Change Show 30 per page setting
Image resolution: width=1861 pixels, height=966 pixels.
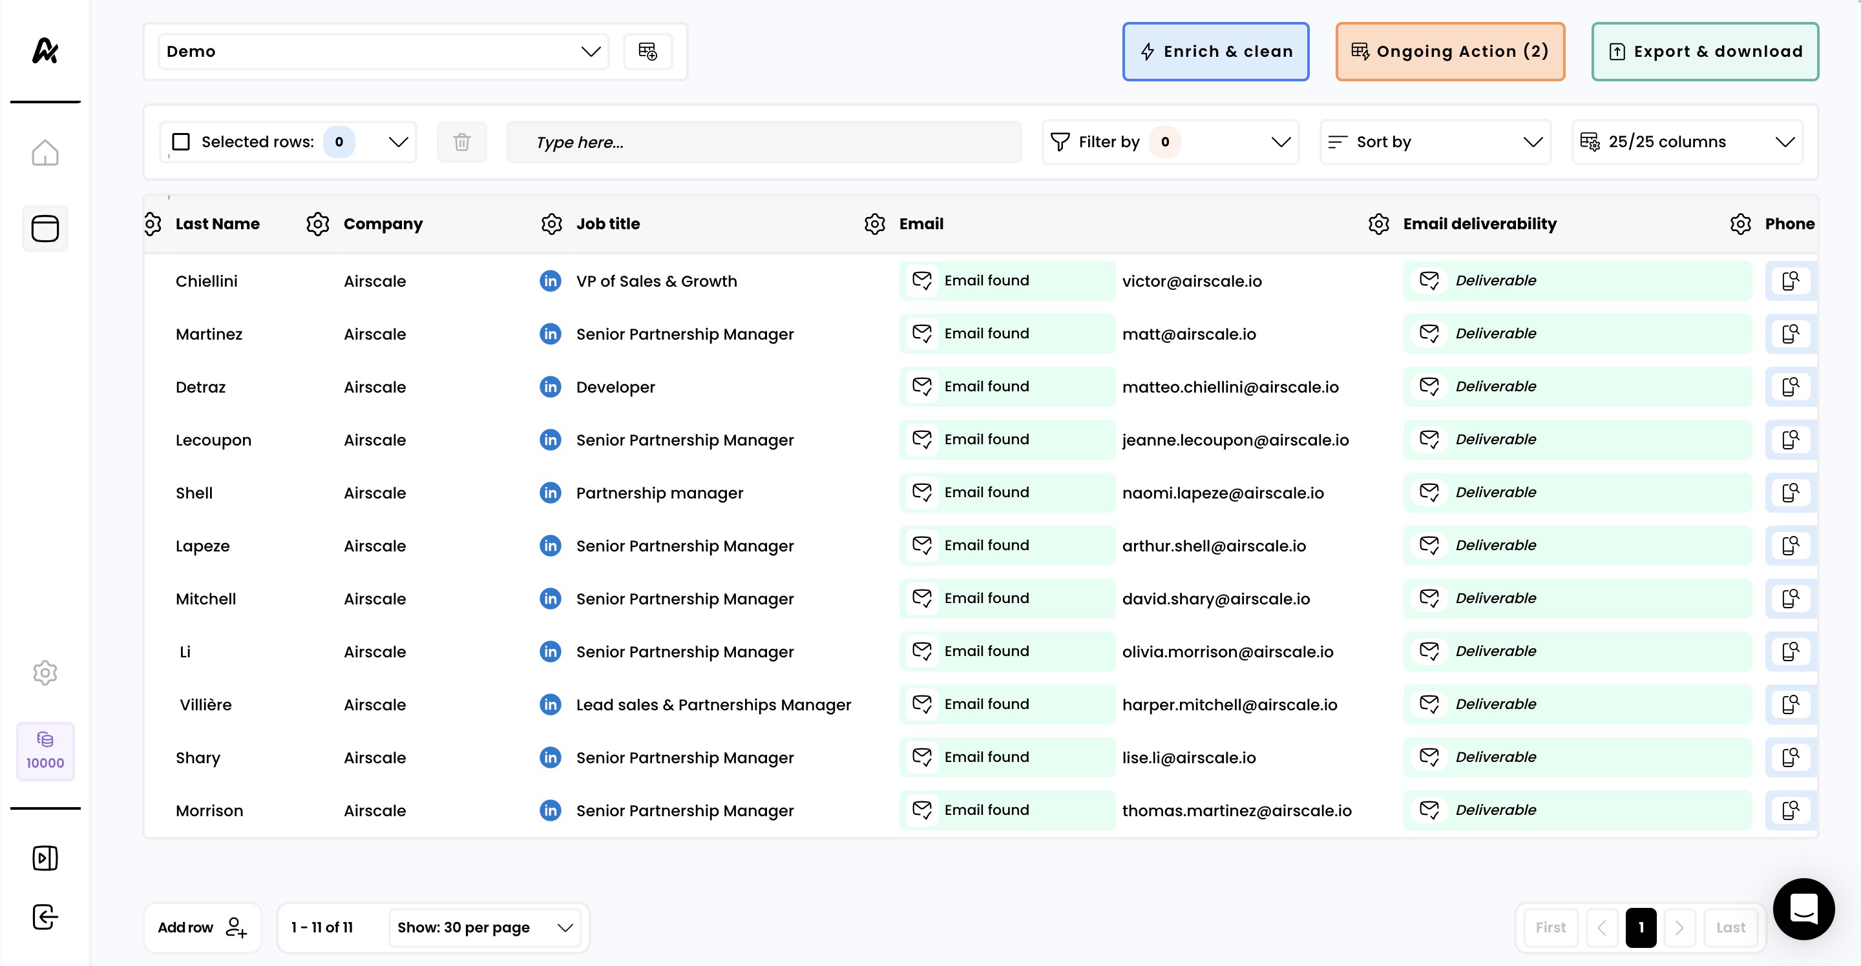tap(484, 927)
